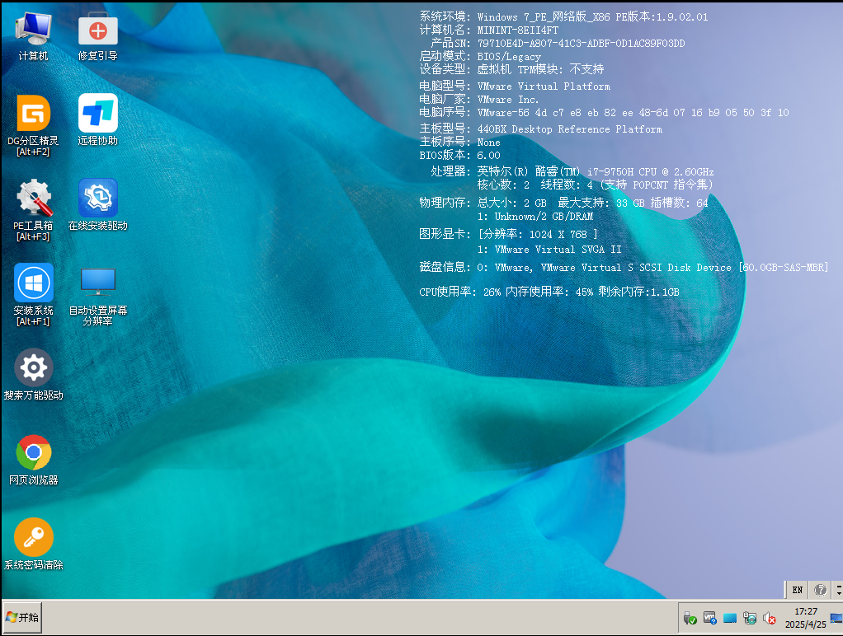Click the i7-9750H CPU processor line
843x636 pixels.
(x=596, y=171)
